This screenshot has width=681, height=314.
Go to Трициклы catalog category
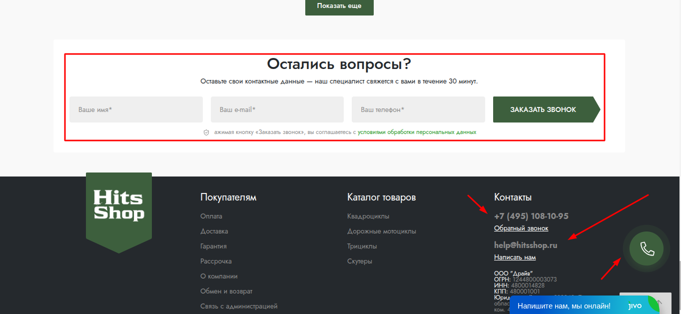click(x=362, y=246)
